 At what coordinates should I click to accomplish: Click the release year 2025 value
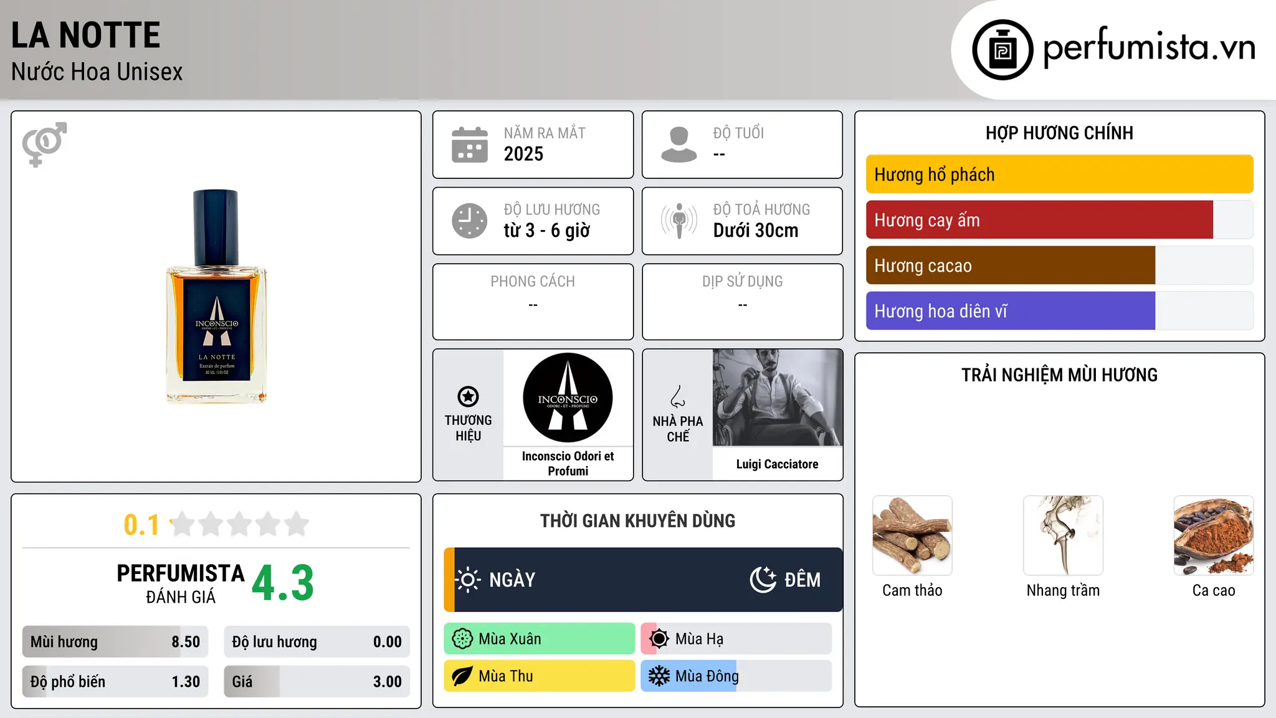click(x=523, y=154)
